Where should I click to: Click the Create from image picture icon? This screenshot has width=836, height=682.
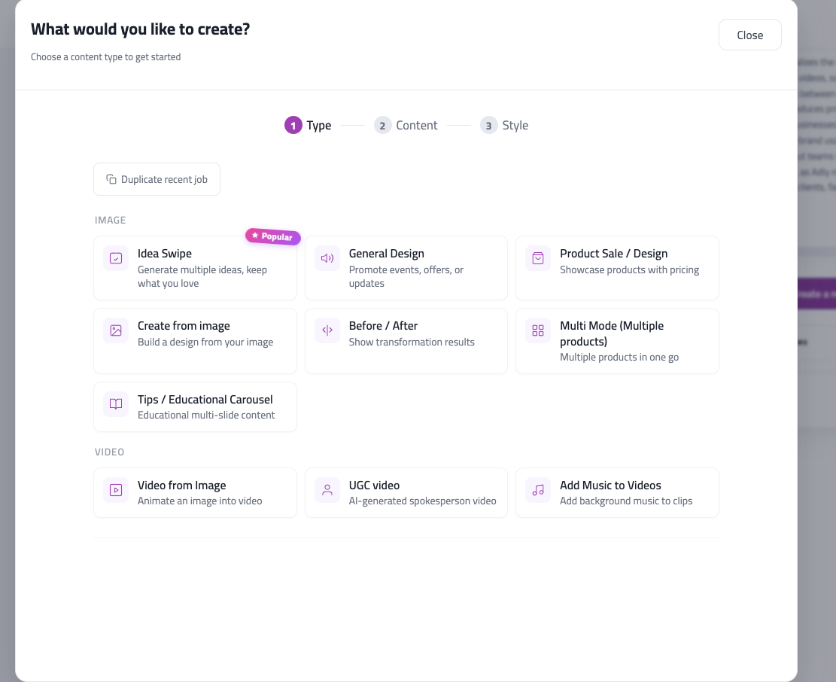click(115, 330)
